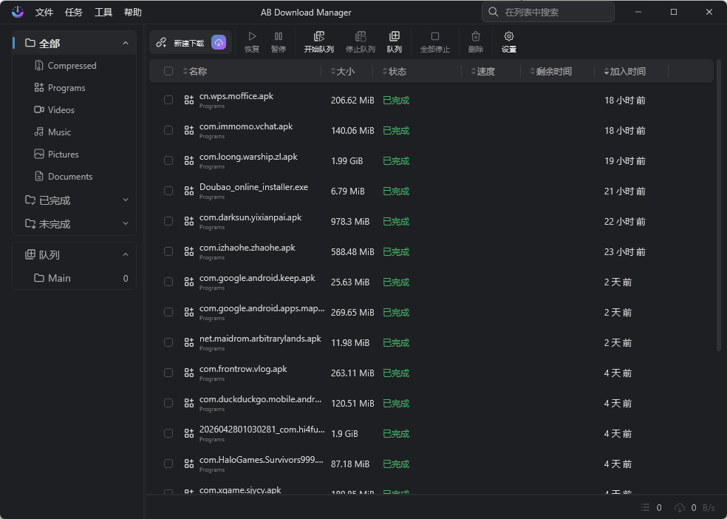Select the com.duckduckgo.mobile.andr... row name

260,399
